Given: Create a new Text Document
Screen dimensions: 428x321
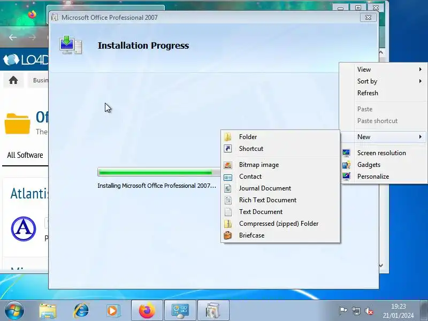Looking at the screenshot, I should click(280, 211).
